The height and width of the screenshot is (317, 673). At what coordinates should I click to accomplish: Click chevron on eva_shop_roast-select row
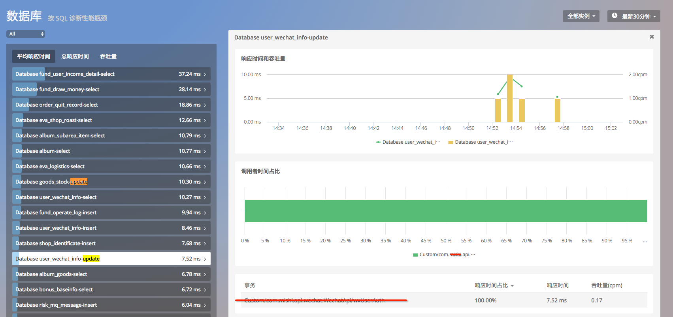[205, 120]
